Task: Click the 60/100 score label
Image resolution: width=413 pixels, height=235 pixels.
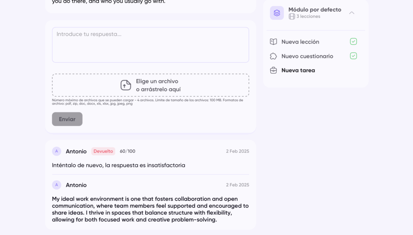Action: point(127,151)
